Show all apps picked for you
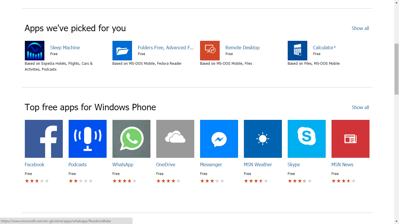Viewport: 399px width, 224px height. tap(360, 28)
